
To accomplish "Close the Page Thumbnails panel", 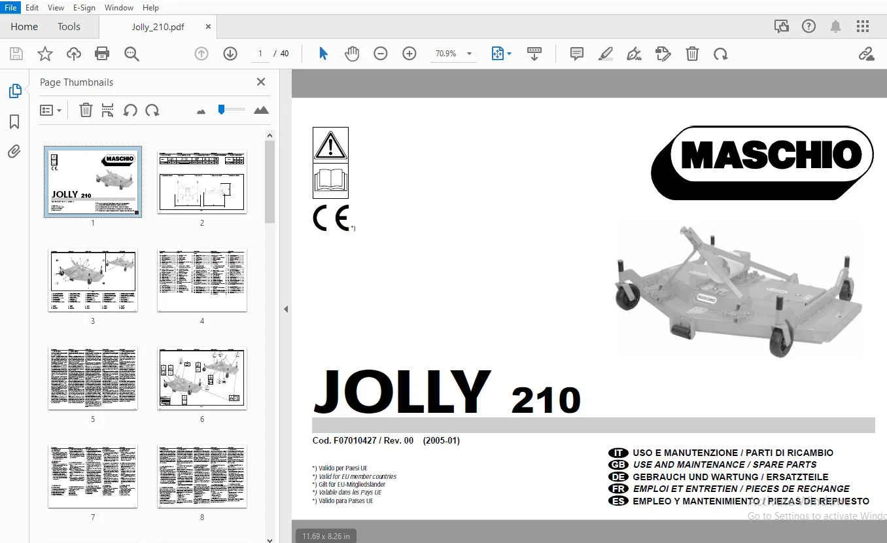I will coord(261,82).
